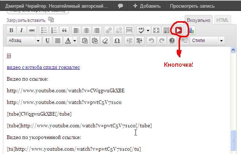Toggle kitchen sink toolbar row

coord(167,30)
